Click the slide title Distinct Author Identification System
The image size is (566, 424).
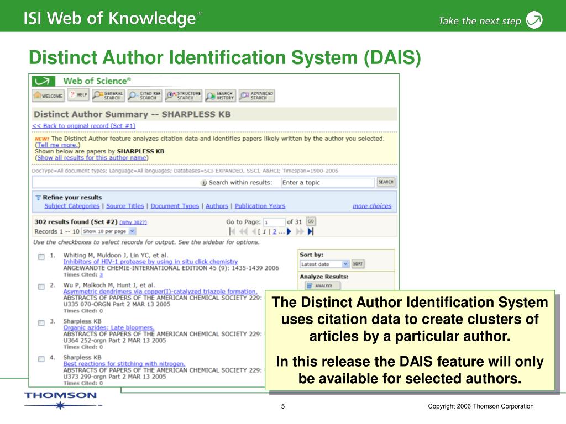225,57
